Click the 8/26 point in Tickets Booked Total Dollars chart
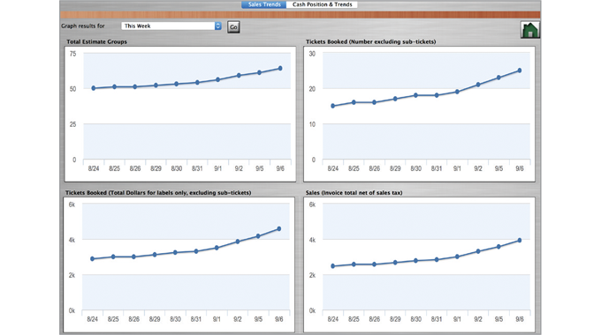Viewport: 601px width, 335px height. [x=133, y=257]
